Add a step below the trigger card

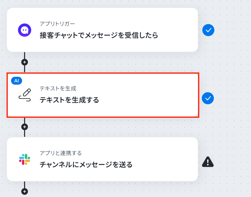tap(25, 62)
